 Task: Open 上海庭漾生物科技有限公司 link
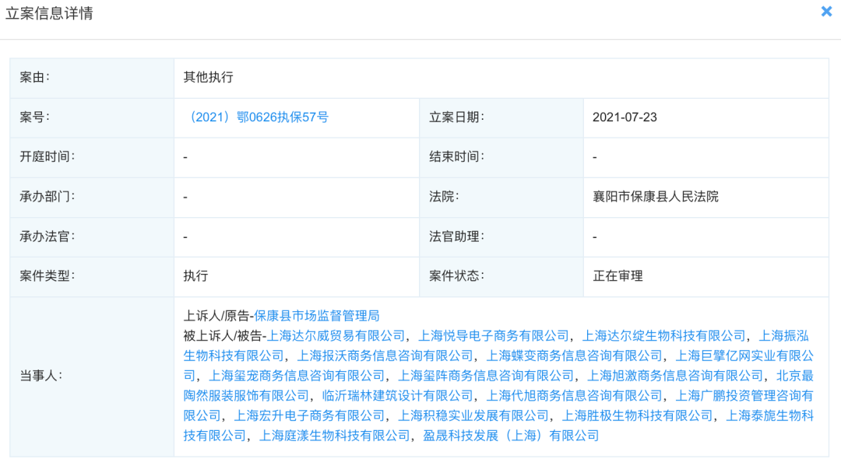[x=334, y=436]
